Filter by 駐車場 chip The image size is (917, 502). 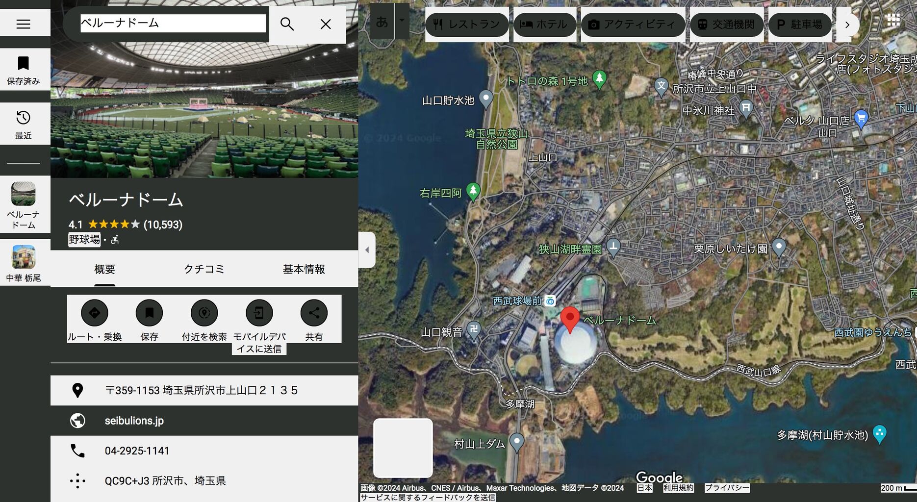[x=800, y=25]
